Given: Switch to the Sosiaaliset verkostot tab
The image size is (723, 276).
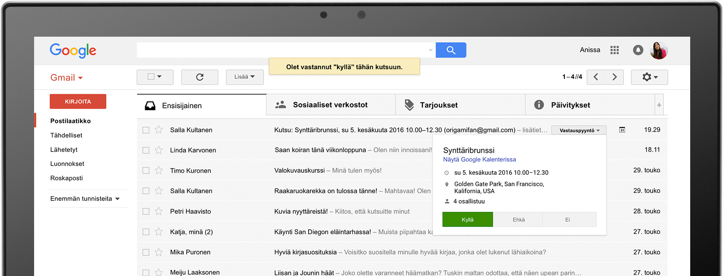Looking at the screenshot, I should (x=330, y=105).
